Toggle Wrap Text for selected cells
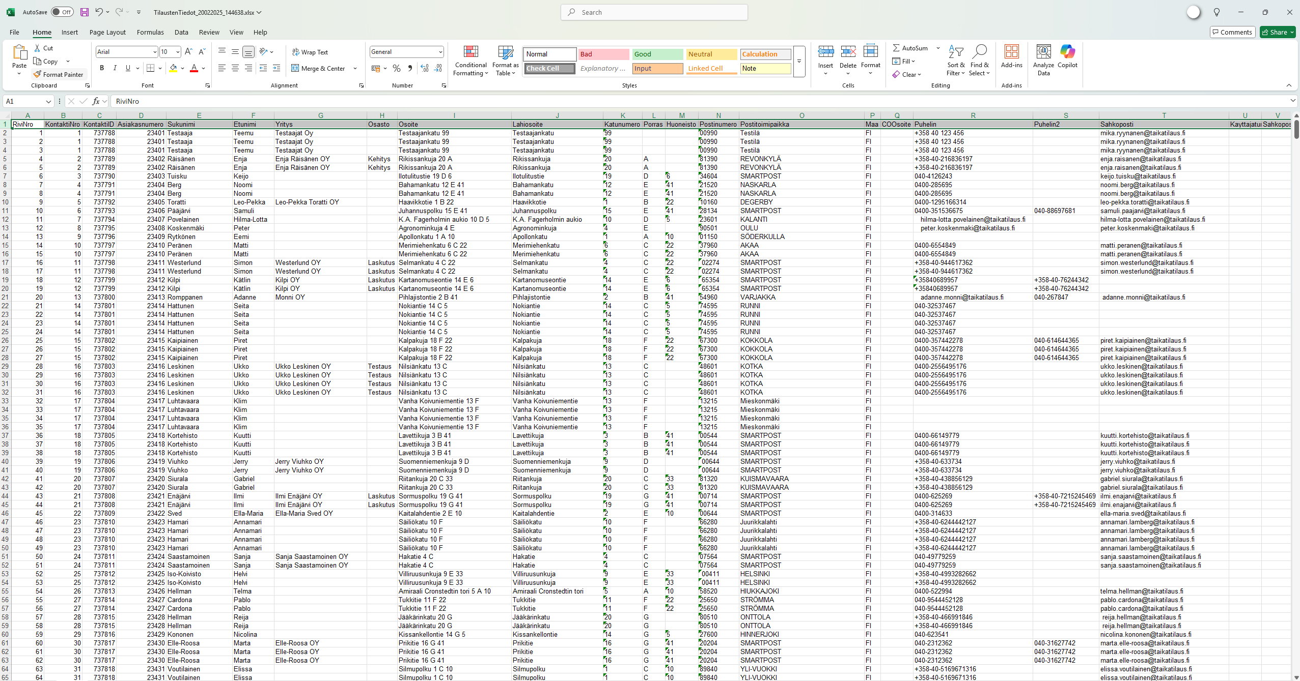This screenshot has width=1300, height=681. click(310, 52)
